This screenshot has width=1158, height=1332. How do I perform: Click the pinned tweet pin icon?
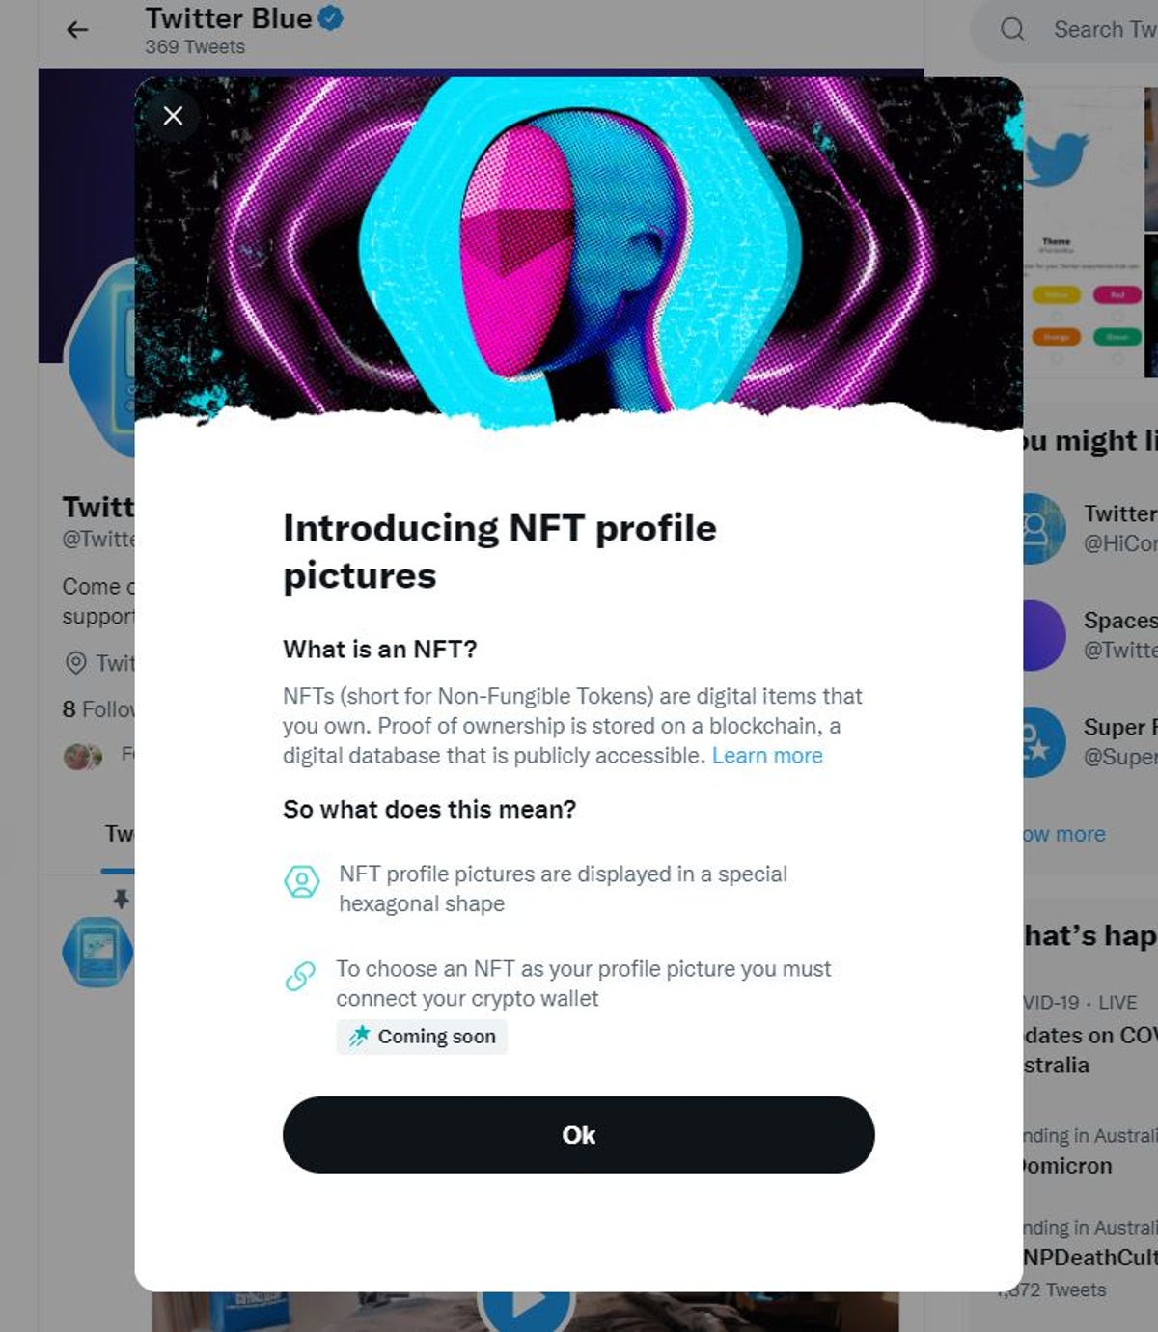tap(121, 899)
